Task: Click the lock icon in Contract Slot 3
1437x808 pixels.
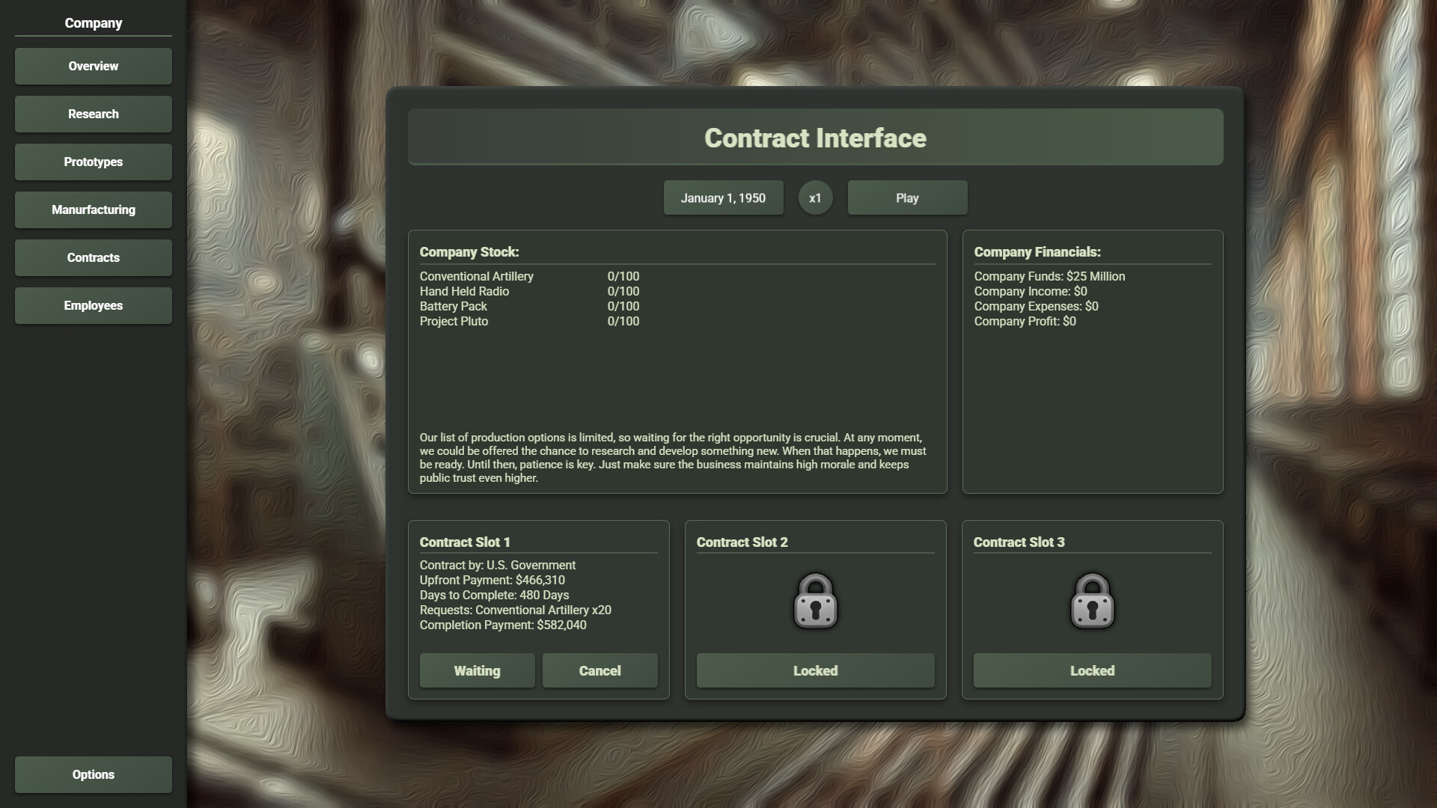Action: tap(1092, 601)
